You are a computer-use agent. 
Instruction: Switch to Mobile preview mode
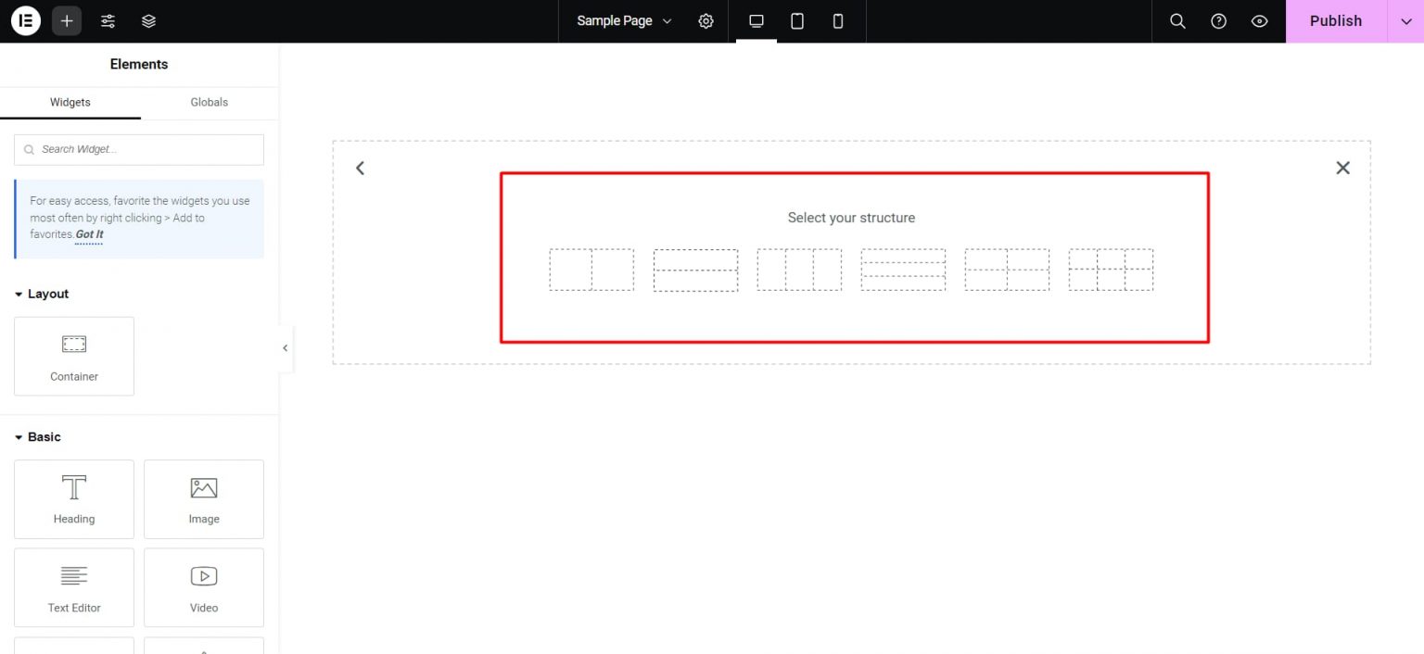(837, 20)
